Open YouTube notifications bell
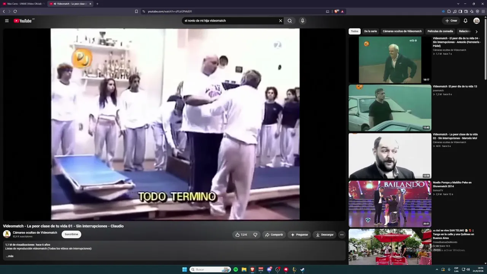 pos(465,21)
